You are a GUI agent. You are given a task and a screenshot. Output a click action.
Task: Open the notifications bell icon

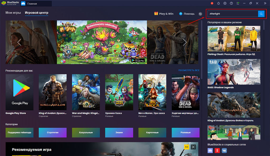click(218, 3)
